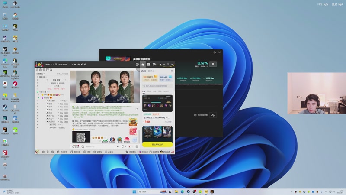Click the gift box icon beside chat input
346x195 pixels.
pos(137,146)
